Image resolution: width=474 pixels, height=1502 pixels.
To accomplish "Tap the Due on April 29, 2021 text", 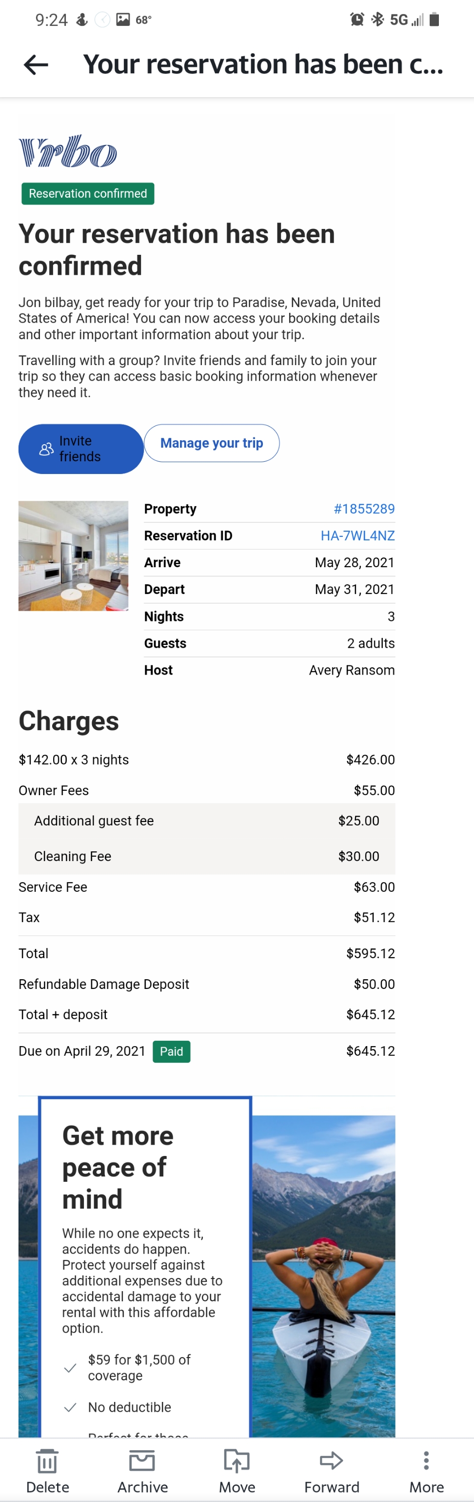I will point(82,1051).
